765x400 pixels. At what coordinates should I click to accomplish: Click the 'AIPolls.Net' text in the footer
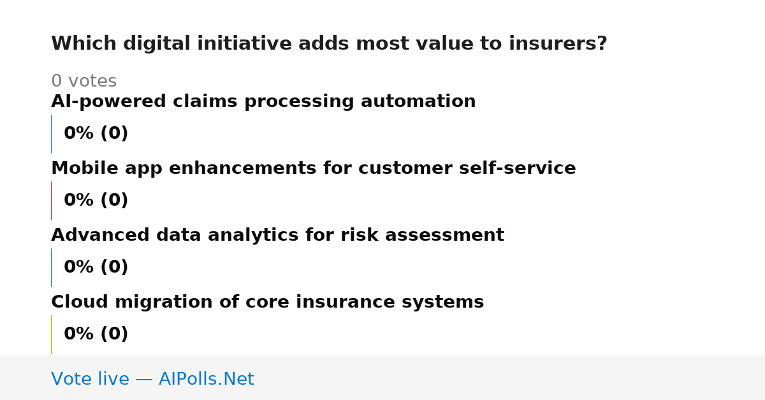point(207,380)
